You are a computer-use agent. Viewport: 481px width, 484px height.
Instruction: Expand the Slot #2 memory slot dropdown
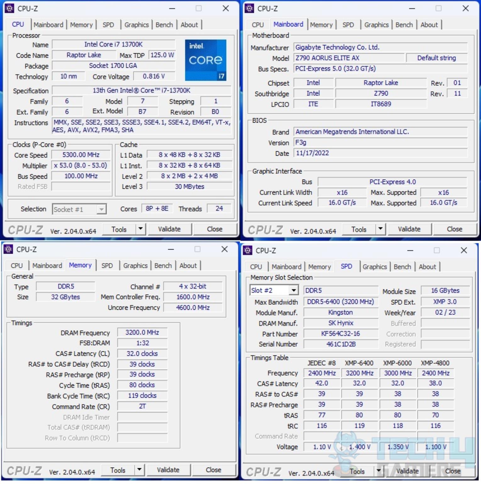tap(294, 290)
